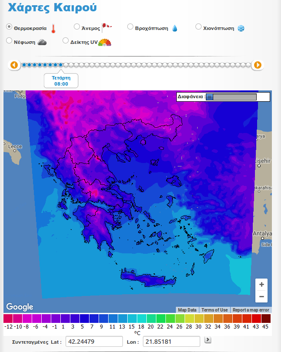Viewport: 281px width, 352px height.
Task: Select the Άνεμος radio button
Action: coord(77,27)
